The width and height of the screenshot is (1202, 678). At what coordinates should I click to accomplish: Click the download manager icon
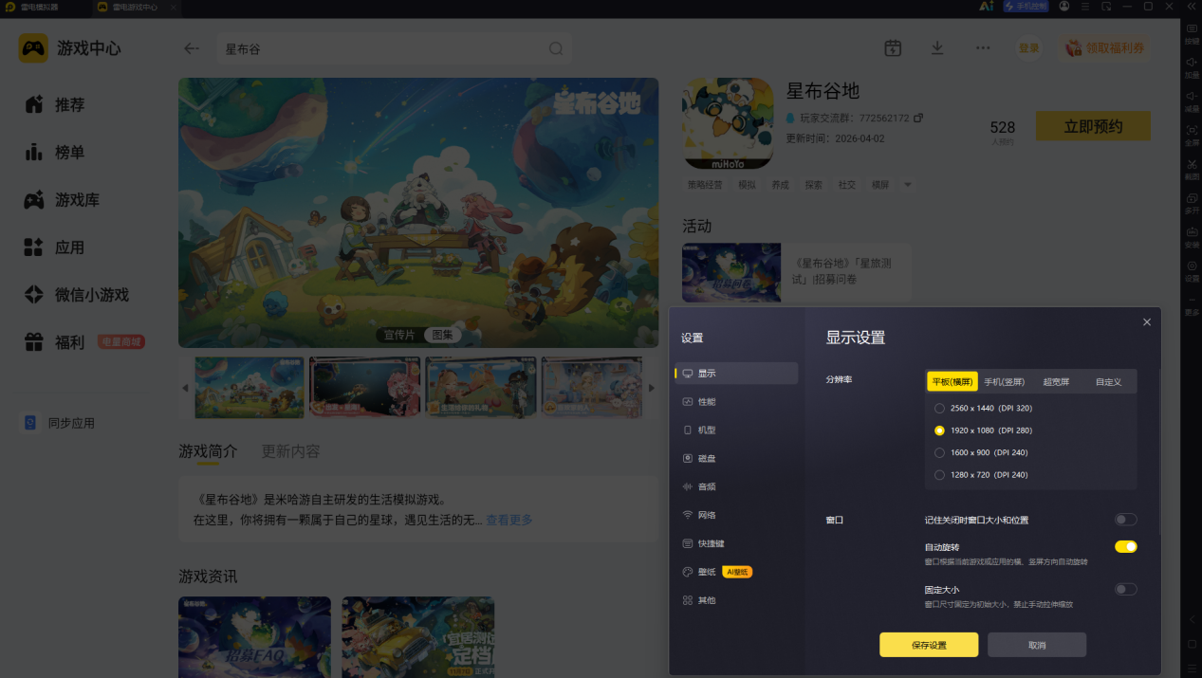[x=937, y=48]
